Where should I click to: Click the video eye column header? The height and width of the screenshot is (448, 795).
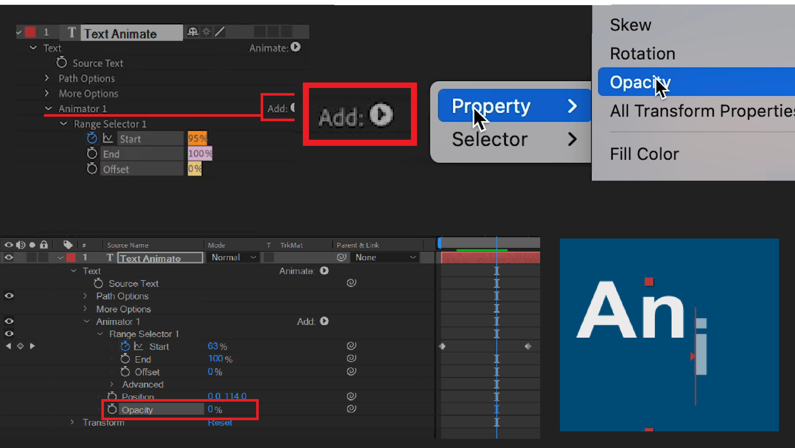[9, 245]
